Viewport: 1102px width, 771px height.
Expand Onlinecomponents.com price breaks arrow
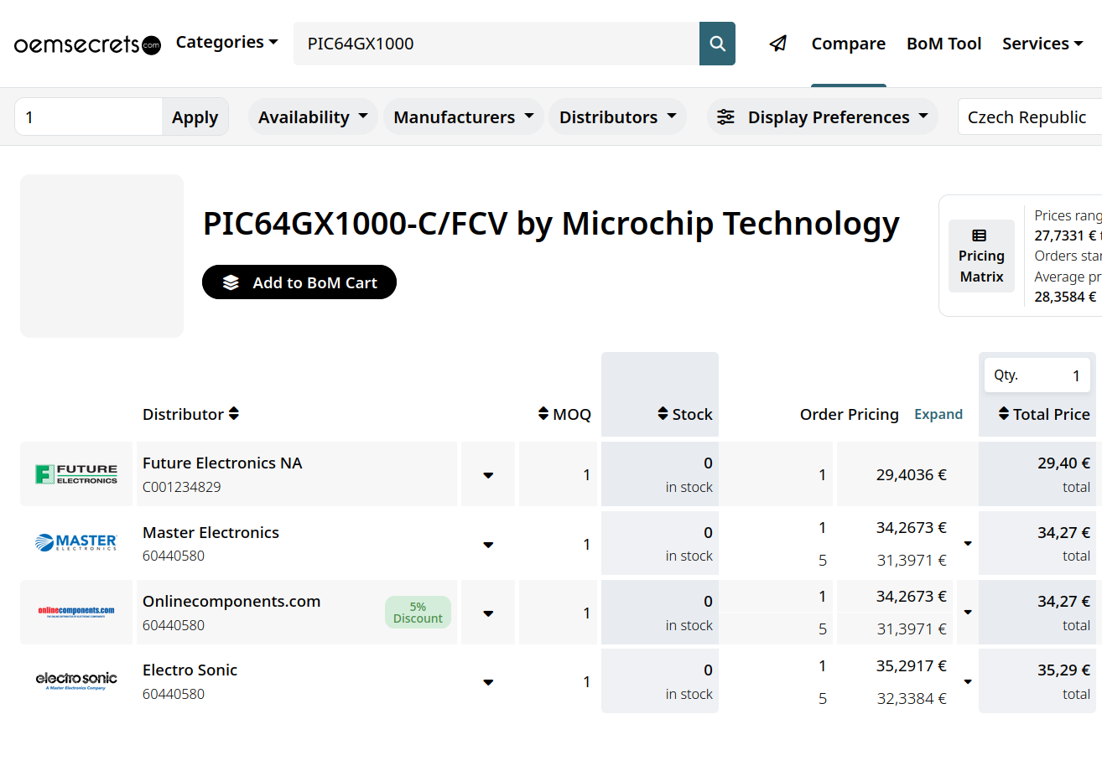(x=967, y=612)
